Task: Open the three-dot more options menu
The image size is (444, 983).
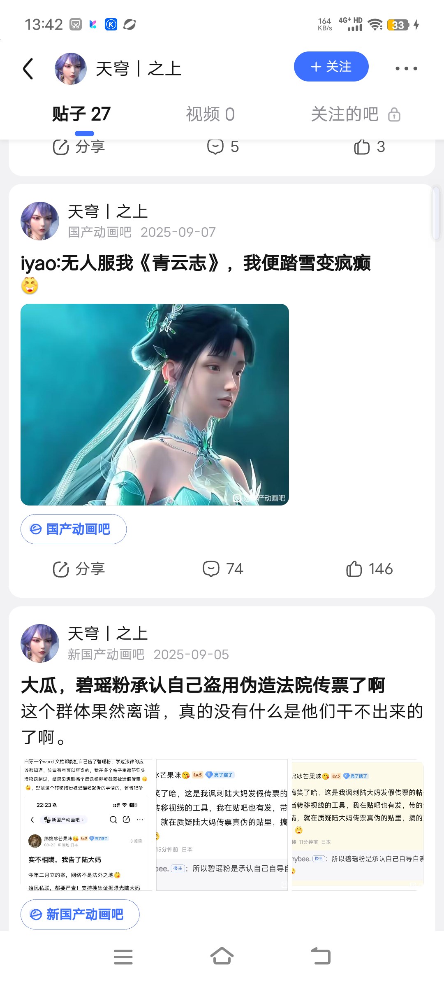Action: coord(406,68)
